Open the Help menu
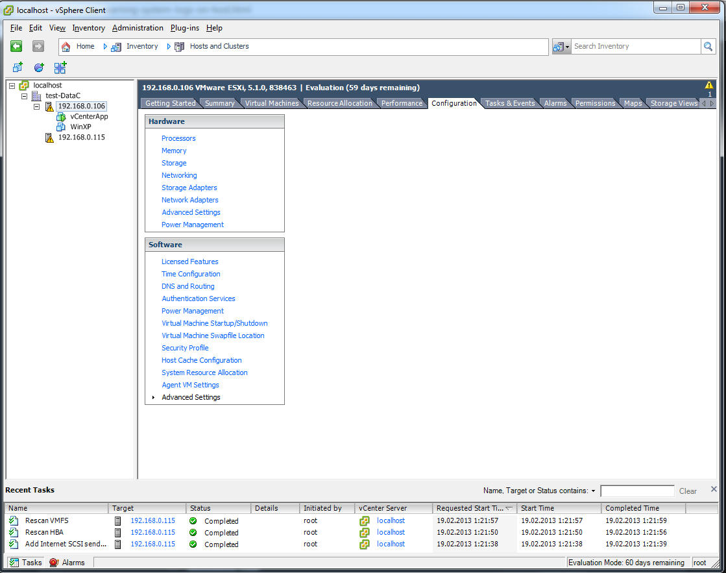The image size is (726, 573). (214, 28)
